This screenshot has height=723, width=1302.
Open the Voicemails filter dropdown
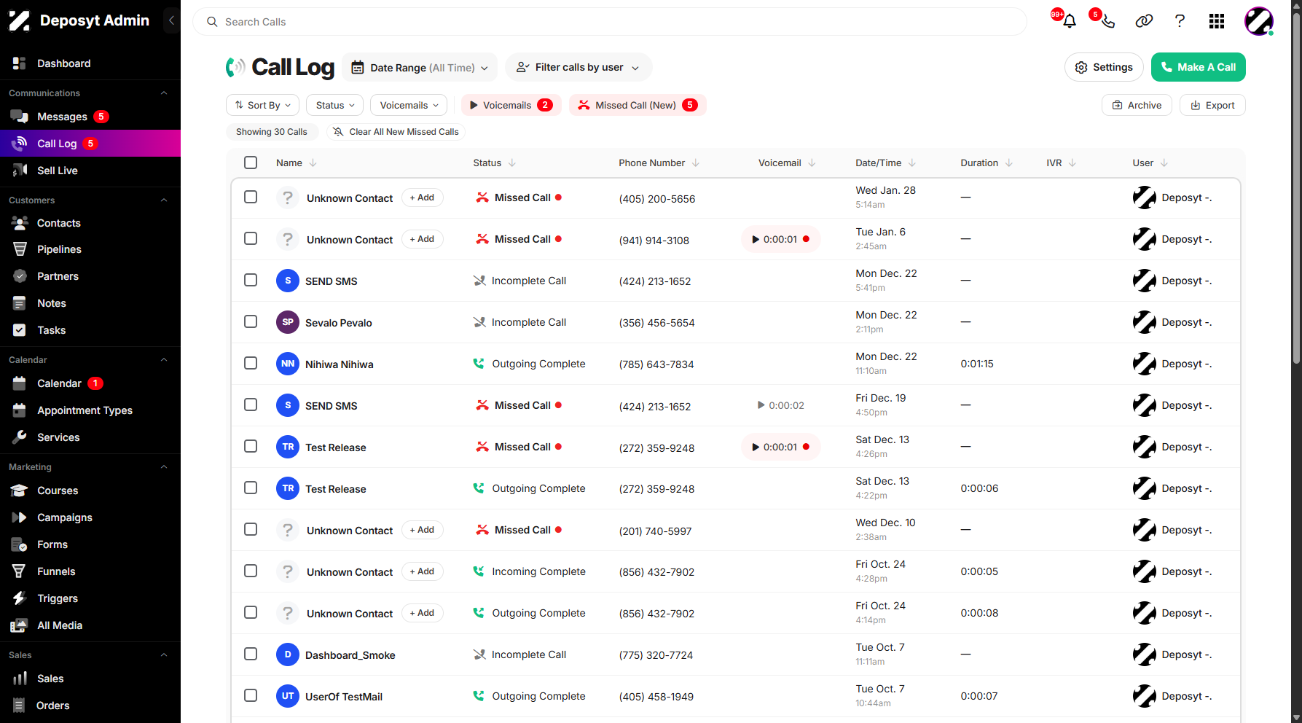409,105
